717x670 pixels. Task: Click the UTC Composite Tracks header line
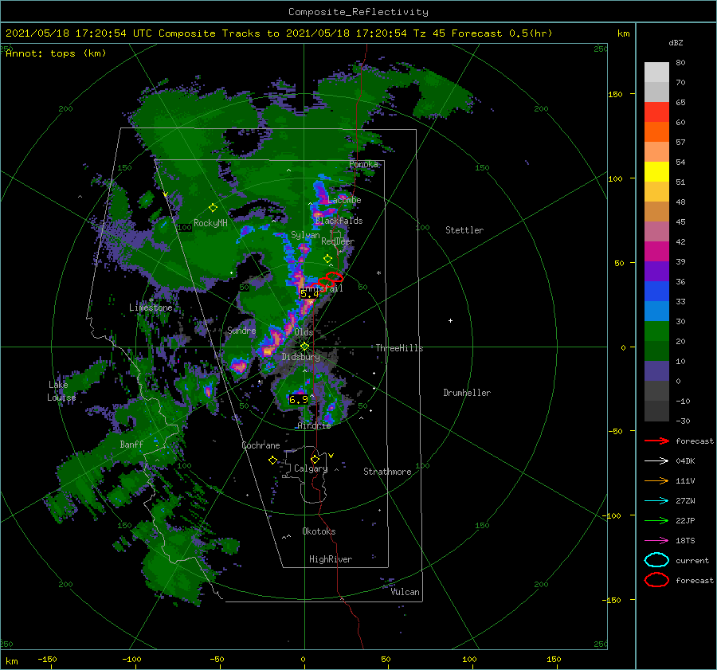coord(279,33)
